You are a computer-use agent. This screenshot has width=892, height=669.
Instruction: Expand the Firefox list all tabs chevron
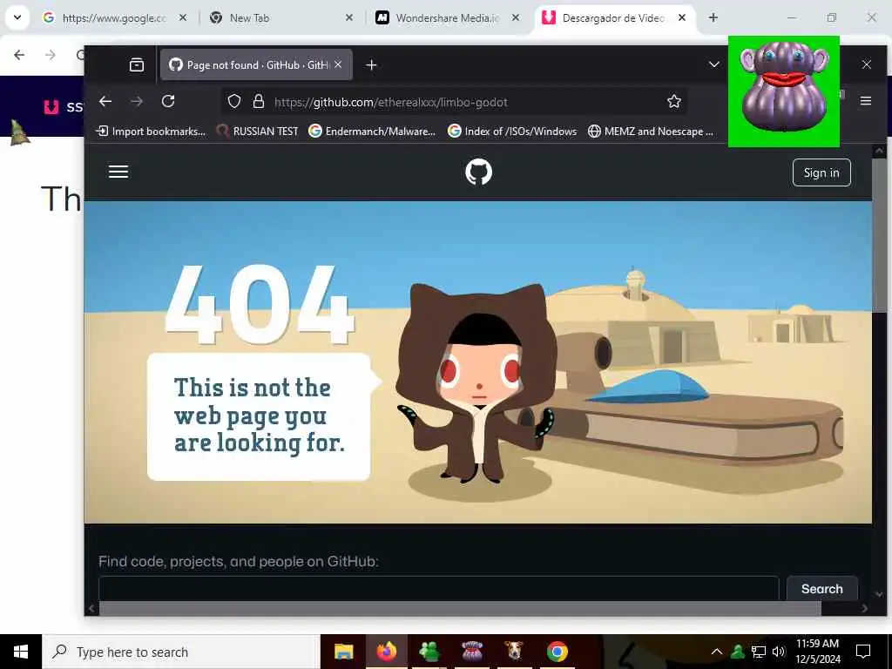[714, 64]
